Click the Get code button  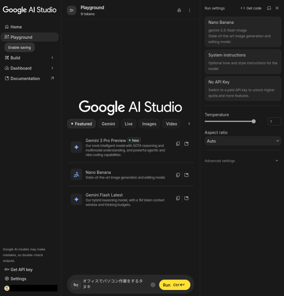[x=251, y=8]
